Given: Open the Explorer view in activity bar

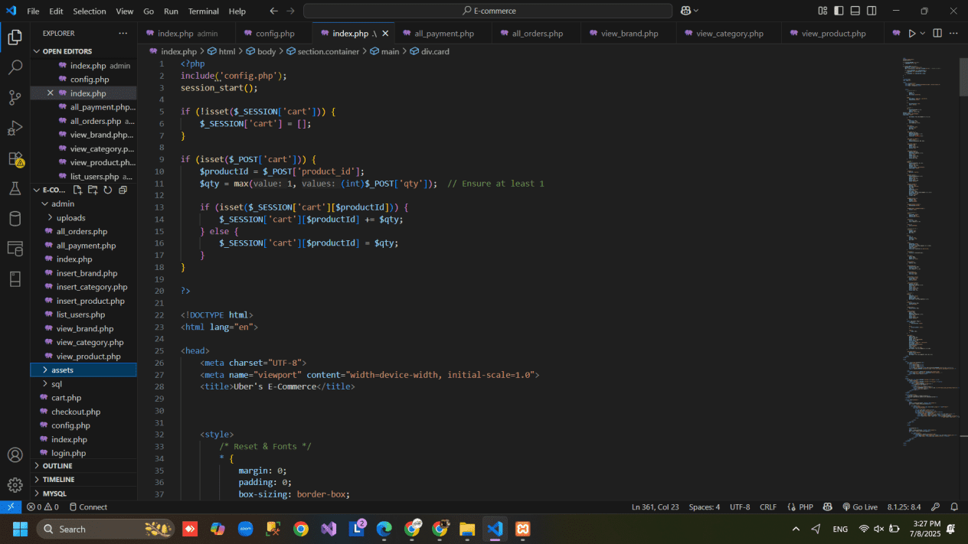Looking at the screenshot, I should pyautogui.click(x=15, y=37).
